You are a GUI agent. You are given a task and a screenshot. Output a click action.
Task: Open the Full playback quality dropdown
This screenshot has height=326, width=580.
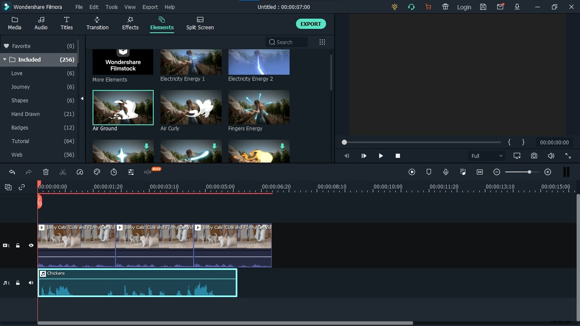pos(486,156)
